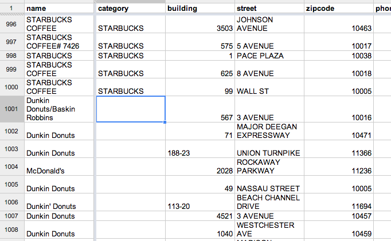The image size is (391, 241).
Task: Select row header 1004
Action: 12,167
